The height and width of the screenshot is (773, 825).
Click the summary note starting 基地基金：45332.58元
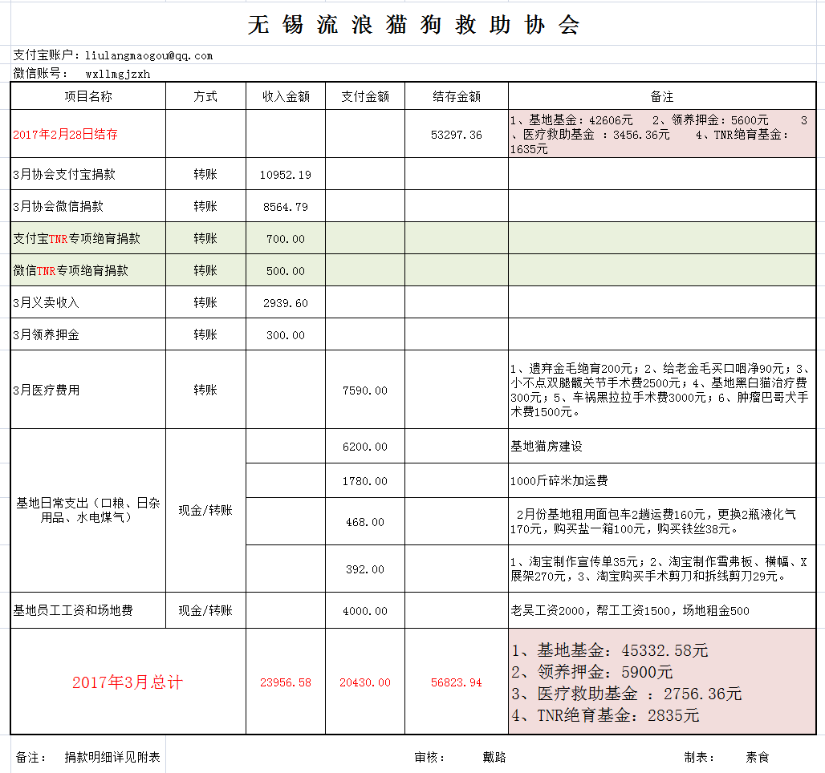pos(662,682)
